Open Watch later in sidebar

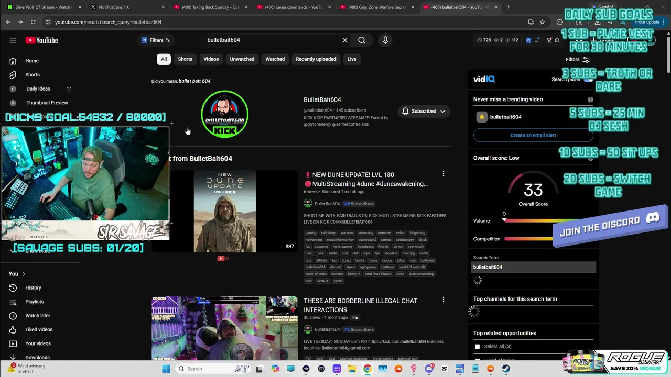pyautogui.click(x=38, y=316)
